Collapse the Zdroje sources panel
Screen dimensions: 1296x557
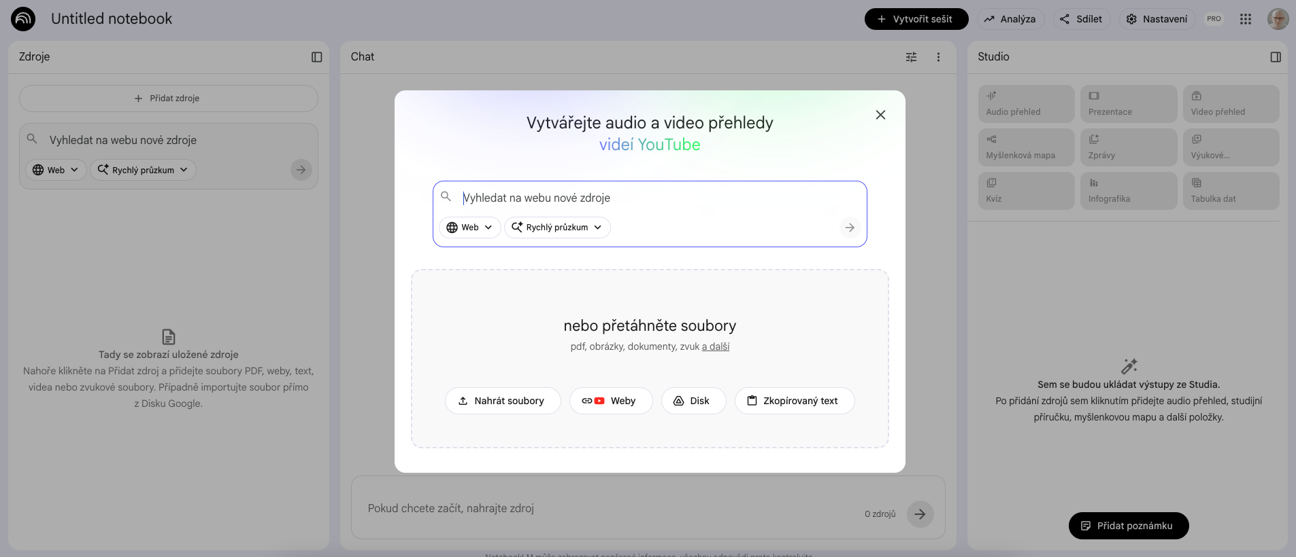pyautogui.click(x=317, y=57)
